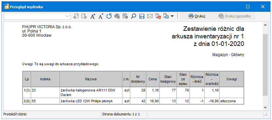Maximize the Przegląd wydruku window
272x120 pixels.
248,7
